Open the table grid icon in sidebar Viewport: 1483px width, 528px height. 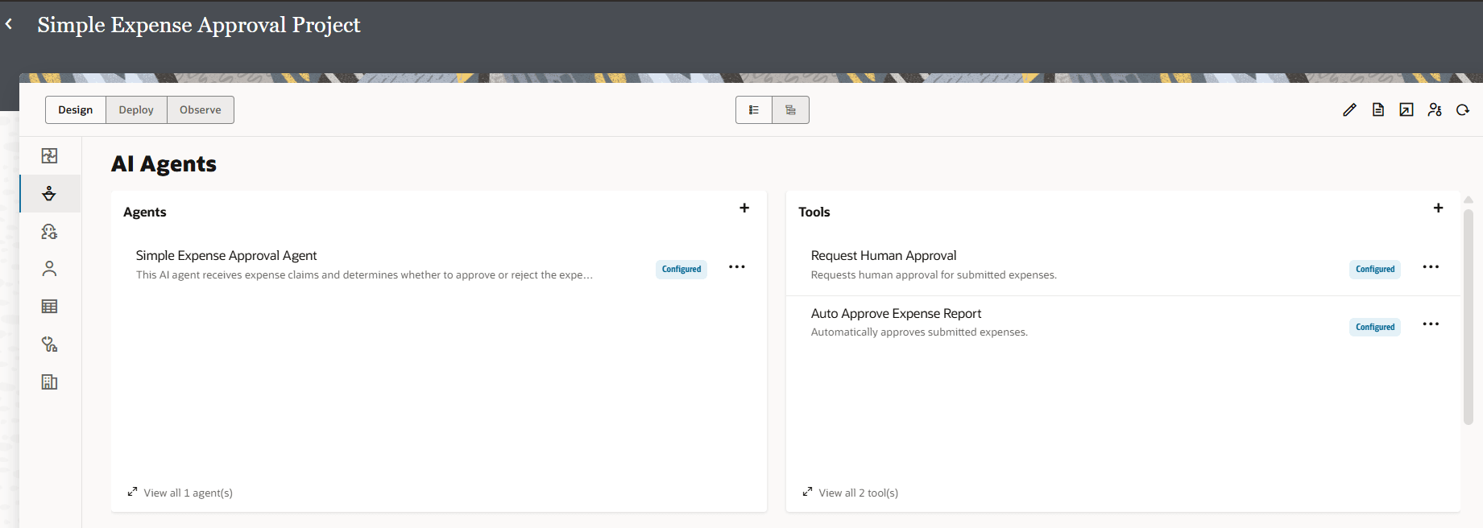pos(49,307)
